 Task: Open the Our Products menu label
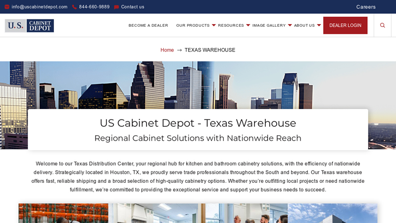point(193,25)
